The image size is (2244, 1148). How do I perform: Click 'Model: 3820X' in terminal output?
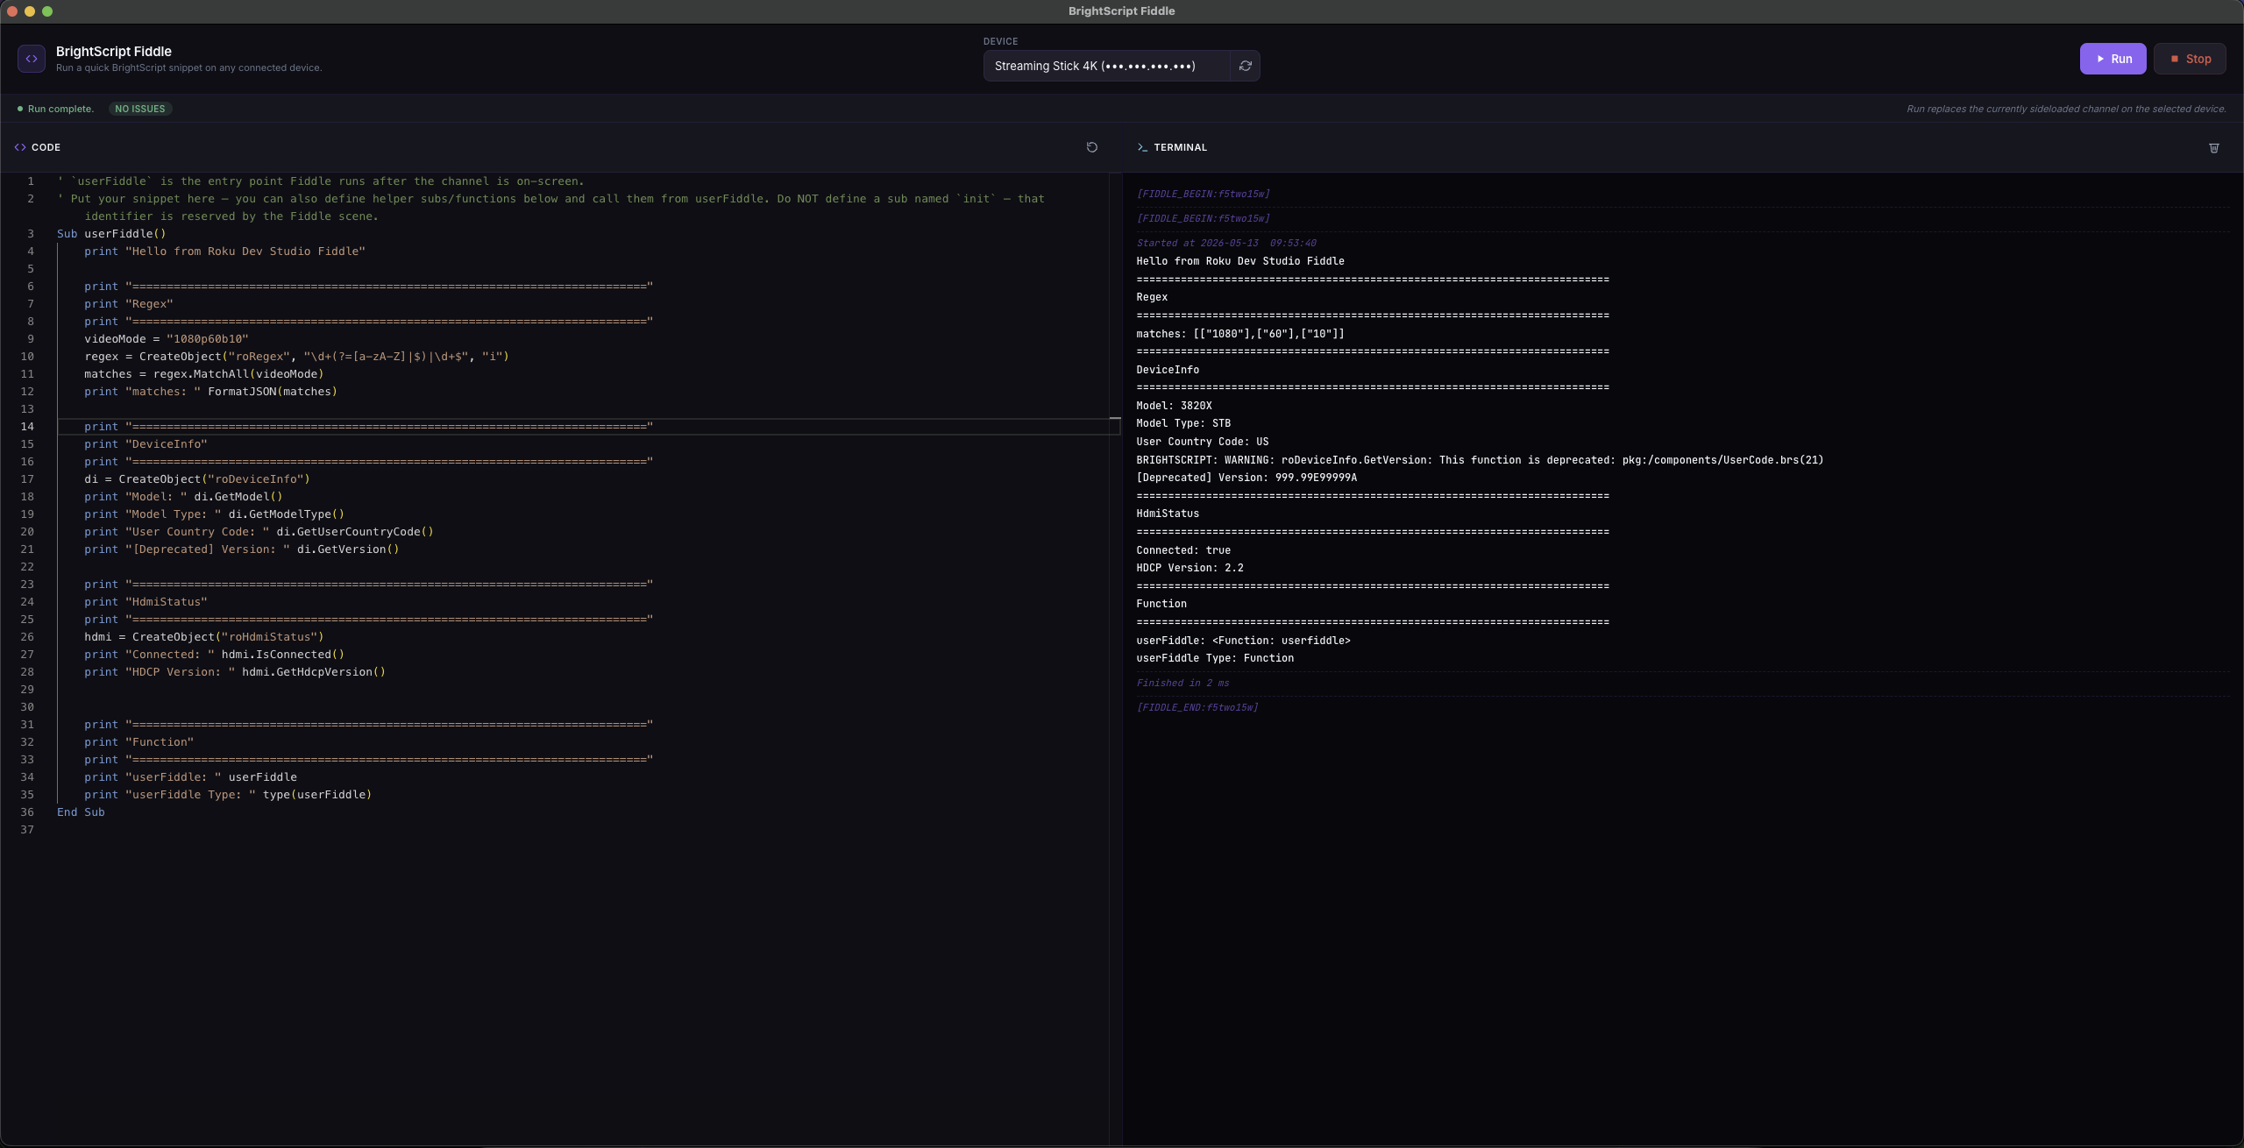(1175, 406)
